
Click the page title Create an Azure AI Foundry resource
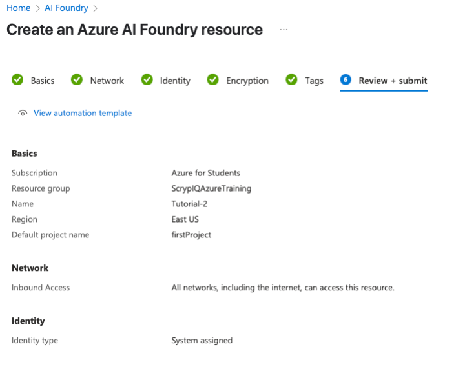point(134,30)
